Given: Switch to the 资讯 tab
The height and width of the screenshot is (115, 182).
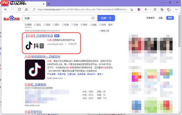Looking at the screenshot, I should 38,25.
